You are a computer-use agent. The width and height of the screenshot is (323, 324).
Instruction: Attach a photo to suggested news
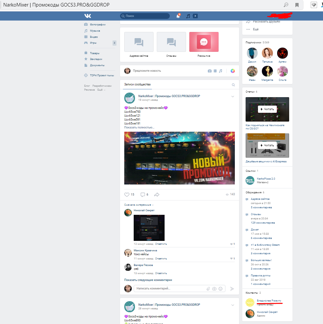tap(209, 71)
